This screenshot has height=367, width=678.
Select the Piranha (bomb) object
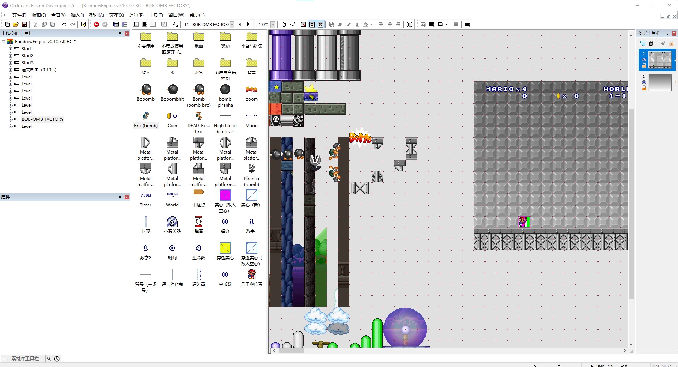pos(252,175)
